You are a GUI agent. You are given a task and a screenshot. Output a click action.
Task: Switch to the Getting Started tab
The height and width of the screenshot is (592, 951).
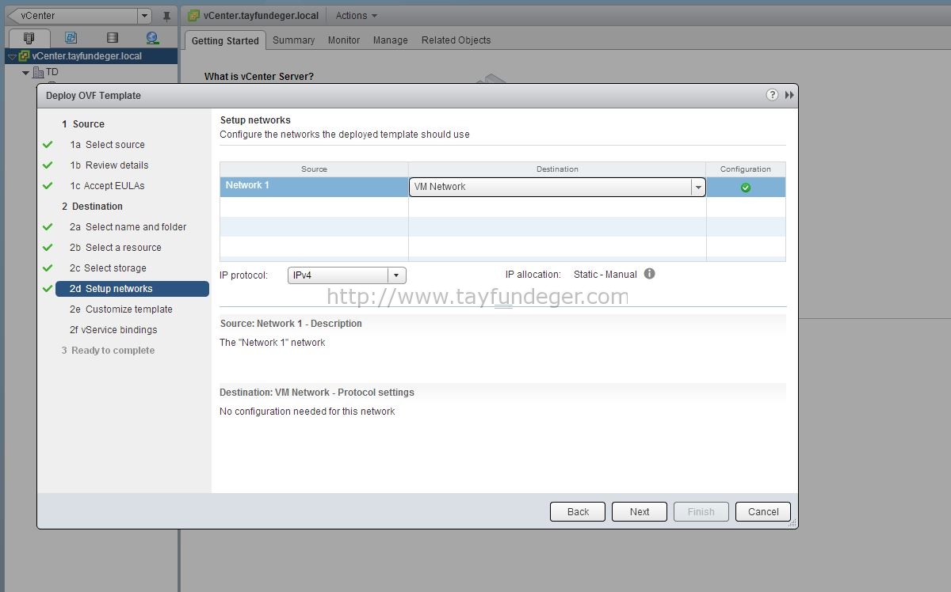[225, 40]
